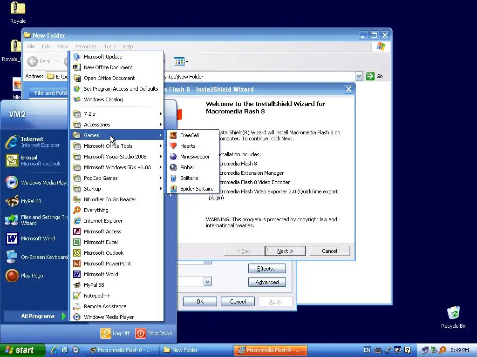Open On-Screen Keyboard from Start menu
This screenshot has width=477, height=357.
[x=35, y=257]
